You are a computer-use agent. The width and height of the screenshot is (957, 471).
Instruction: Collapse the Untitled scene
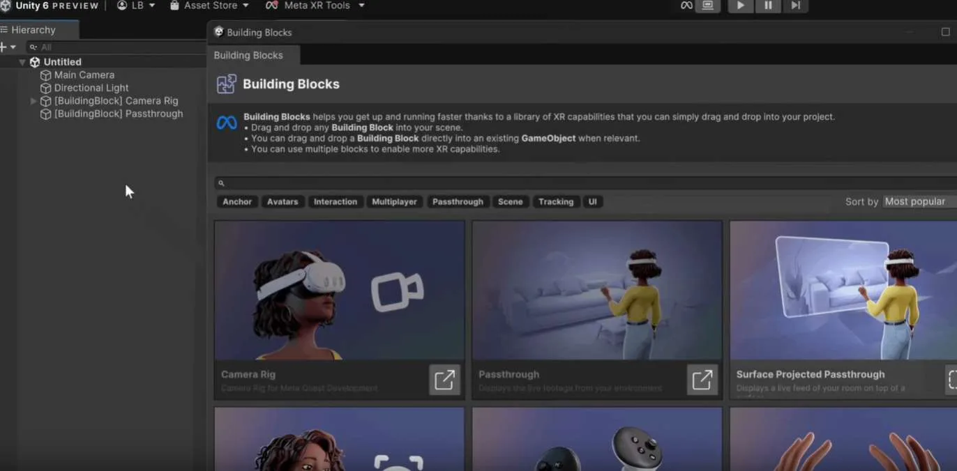click(22, 62)
